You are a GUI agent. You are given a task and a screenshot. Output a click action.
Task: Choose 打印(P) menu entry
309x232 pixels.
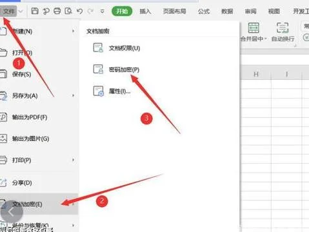pos(39,160)
